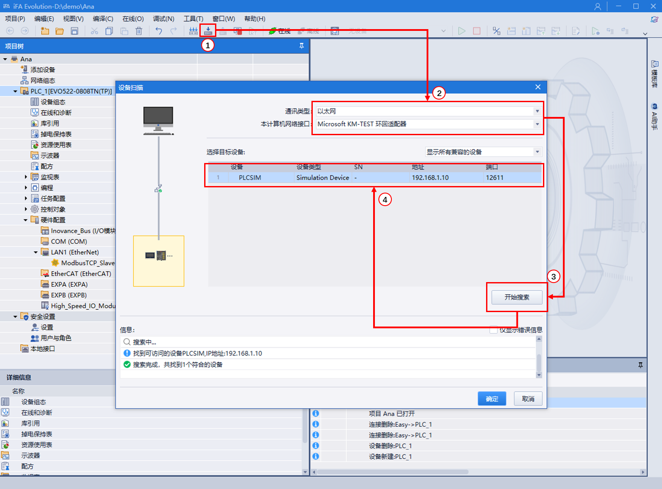Click the 开始搜索 button
The image size is (662, 489).
pyautogui.click(x=516, y=297)
